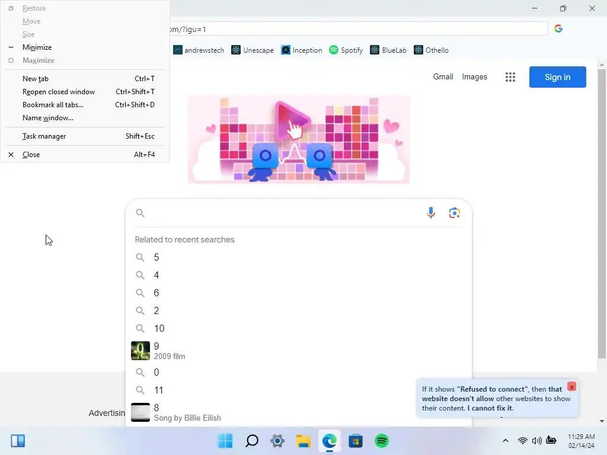Choose Close in the window menu
The width and height of the screenshot is (607, 455).
(x=85, y=155)
